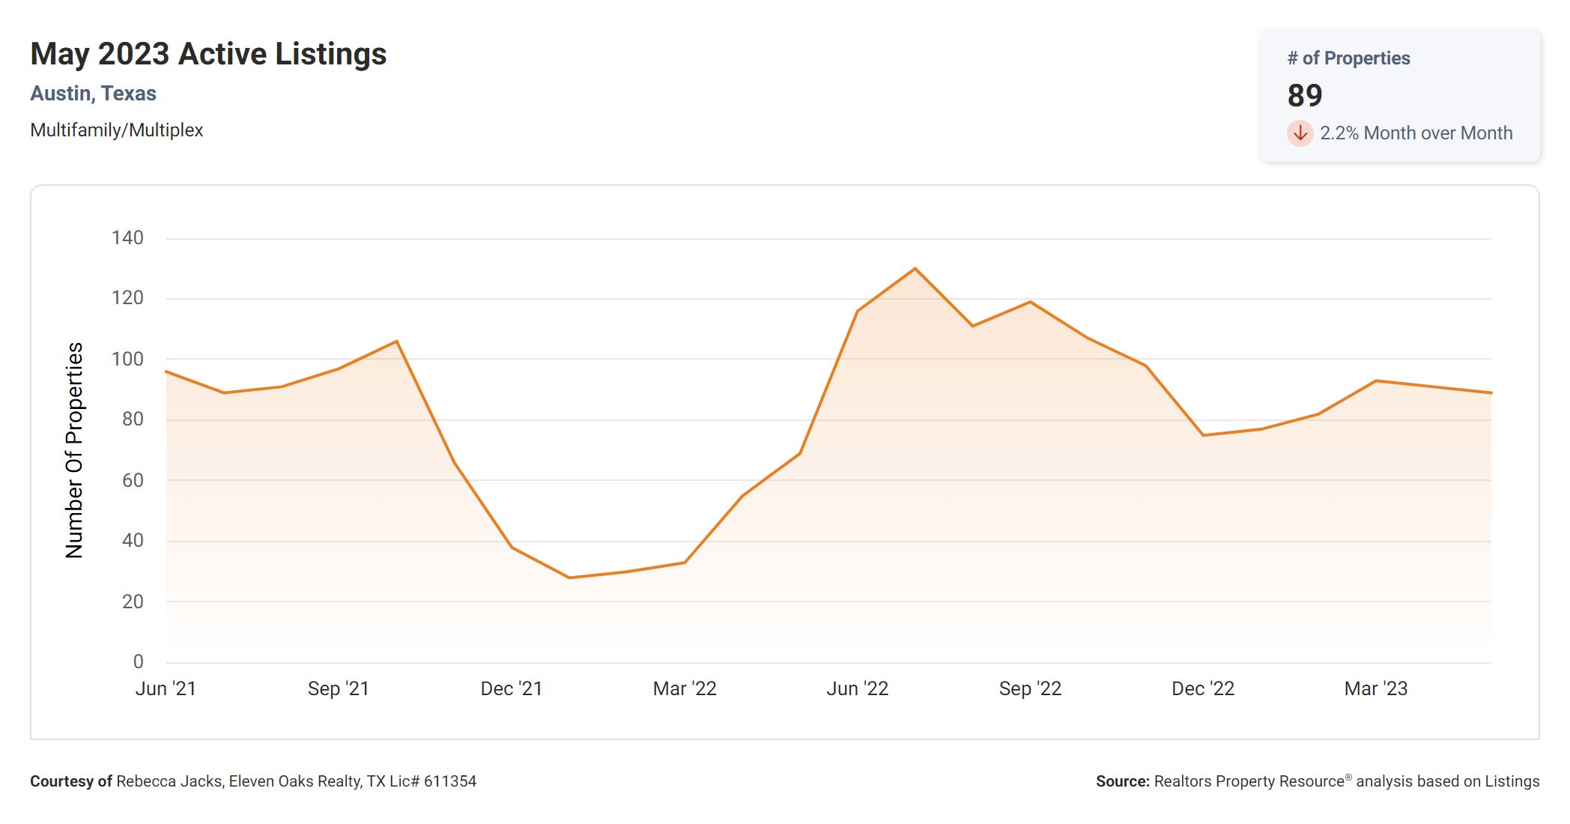The height and width of the screenshot is (824, 1570).
Task: Click the 60 y-axis tick label
Action: coord(133,480)
